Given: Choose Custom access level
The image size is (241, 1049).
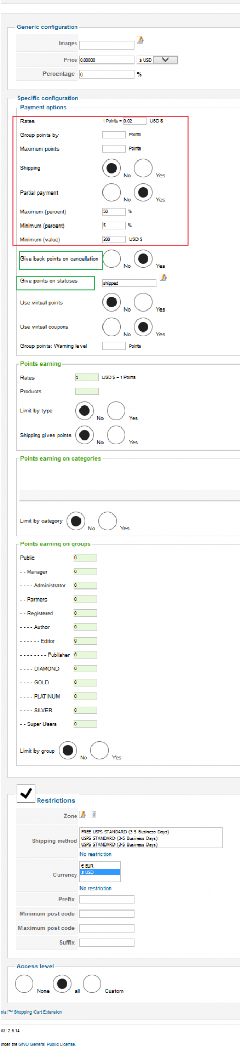Looking at the screenshot, I should [92, 984].
